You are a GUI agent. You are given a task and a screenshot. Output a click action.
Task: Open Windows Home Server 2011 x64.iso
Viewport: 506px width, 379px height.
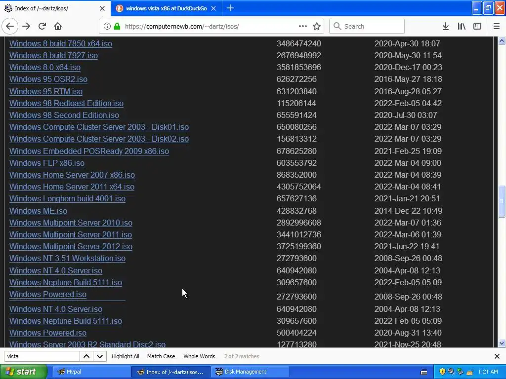[72, 187]
